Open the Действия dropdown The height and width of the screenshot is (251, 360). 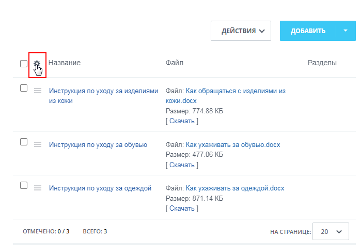[241, 31]
